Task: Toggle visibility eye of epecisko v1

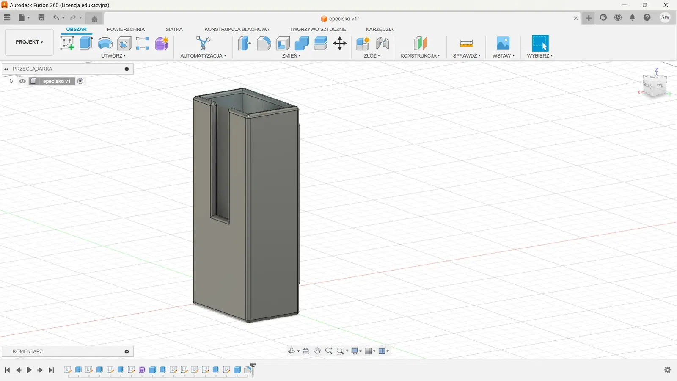Action: (22, 81)
